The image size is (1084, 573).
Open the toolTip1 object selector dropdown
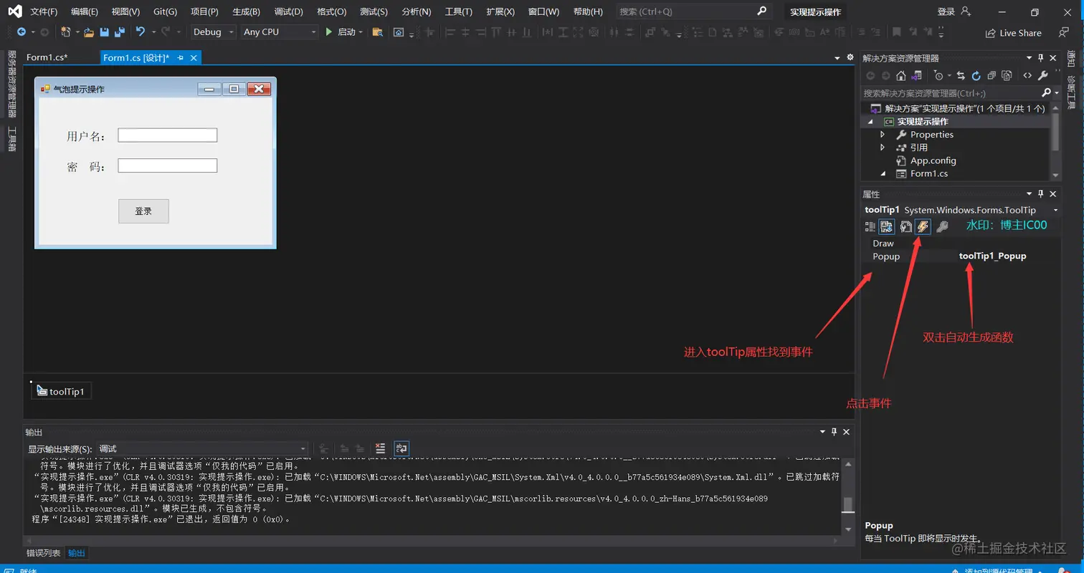tap(1055, 210)
